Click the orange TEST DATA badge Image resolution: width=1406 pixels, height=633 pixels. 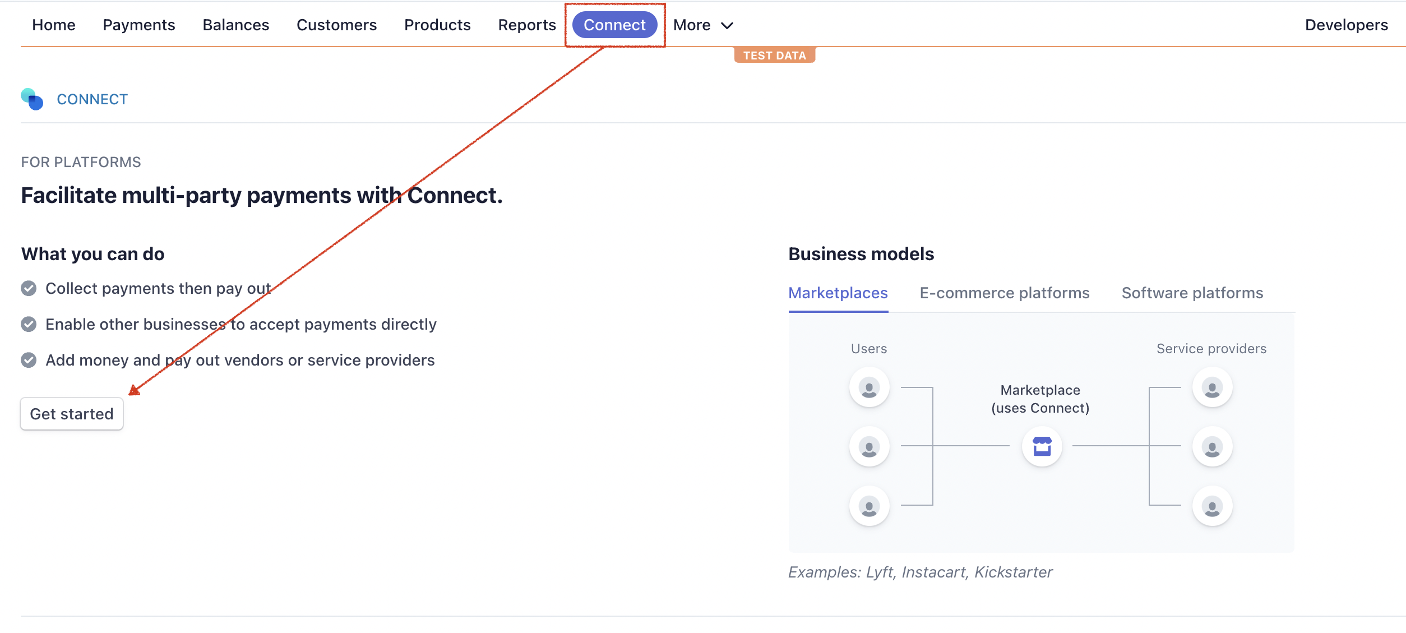775,54
